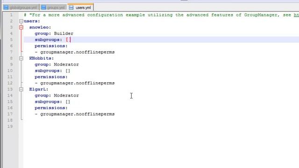299x168 pixels.
Task: Click the save icon on globalgroups.yml tab
Action: pyautogui.click(x=6, y=7)
